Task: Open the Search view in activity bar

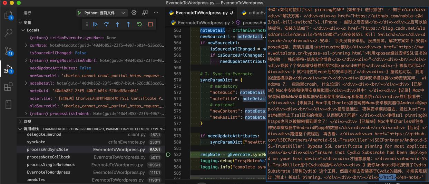Action: [x=8, y=33]
